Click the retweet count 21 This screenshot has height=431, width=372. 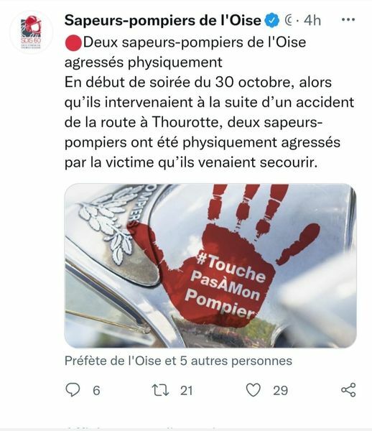[186, 391]
